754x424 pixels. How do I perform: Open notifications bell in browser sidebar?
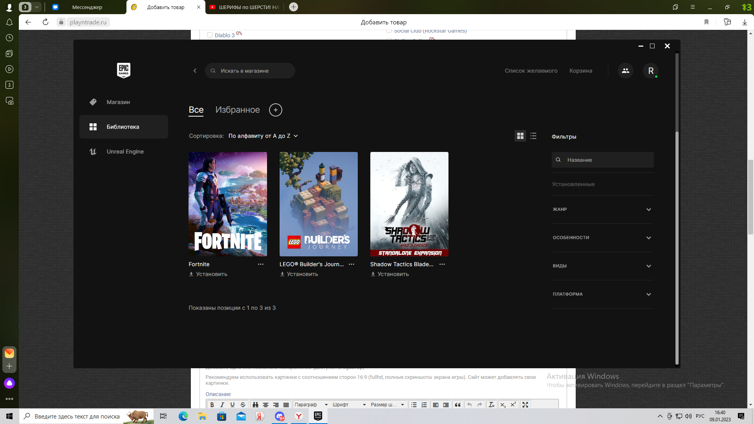[9, 22]
